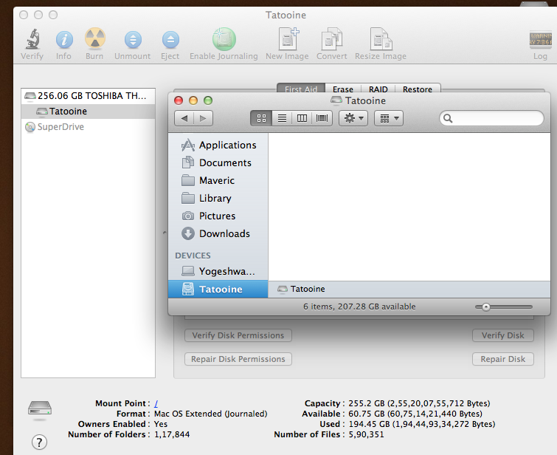
Task: Switch Finder to column view
Action: (302, 118)
